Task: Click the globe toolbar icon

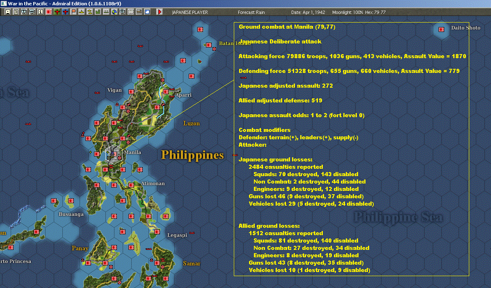Action: 114,12
